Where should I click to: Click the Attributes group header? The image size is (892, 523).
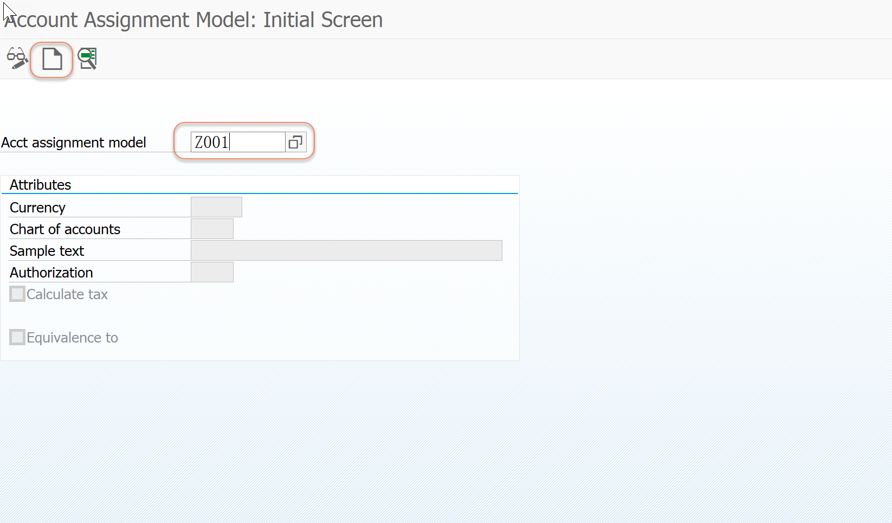[41, 185]
